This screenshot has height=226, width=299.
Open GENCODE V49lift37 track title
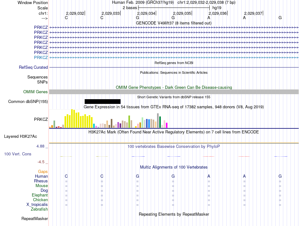173,23
